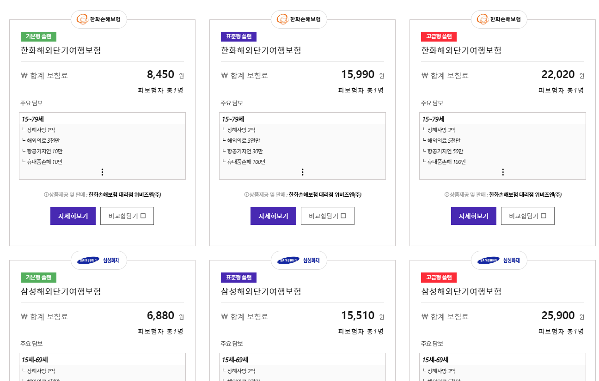Click the purple 표준형 플랜 badge on Samsung card

238,278
